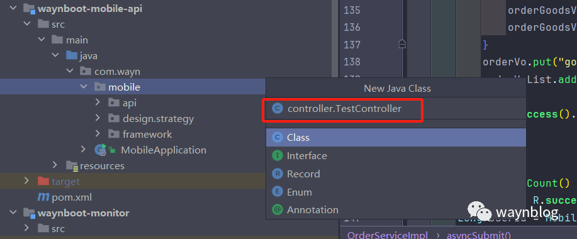This screenshot has height=239, width=577.
Task: Select the Enum type icon
Action: (x=277, y=192)
